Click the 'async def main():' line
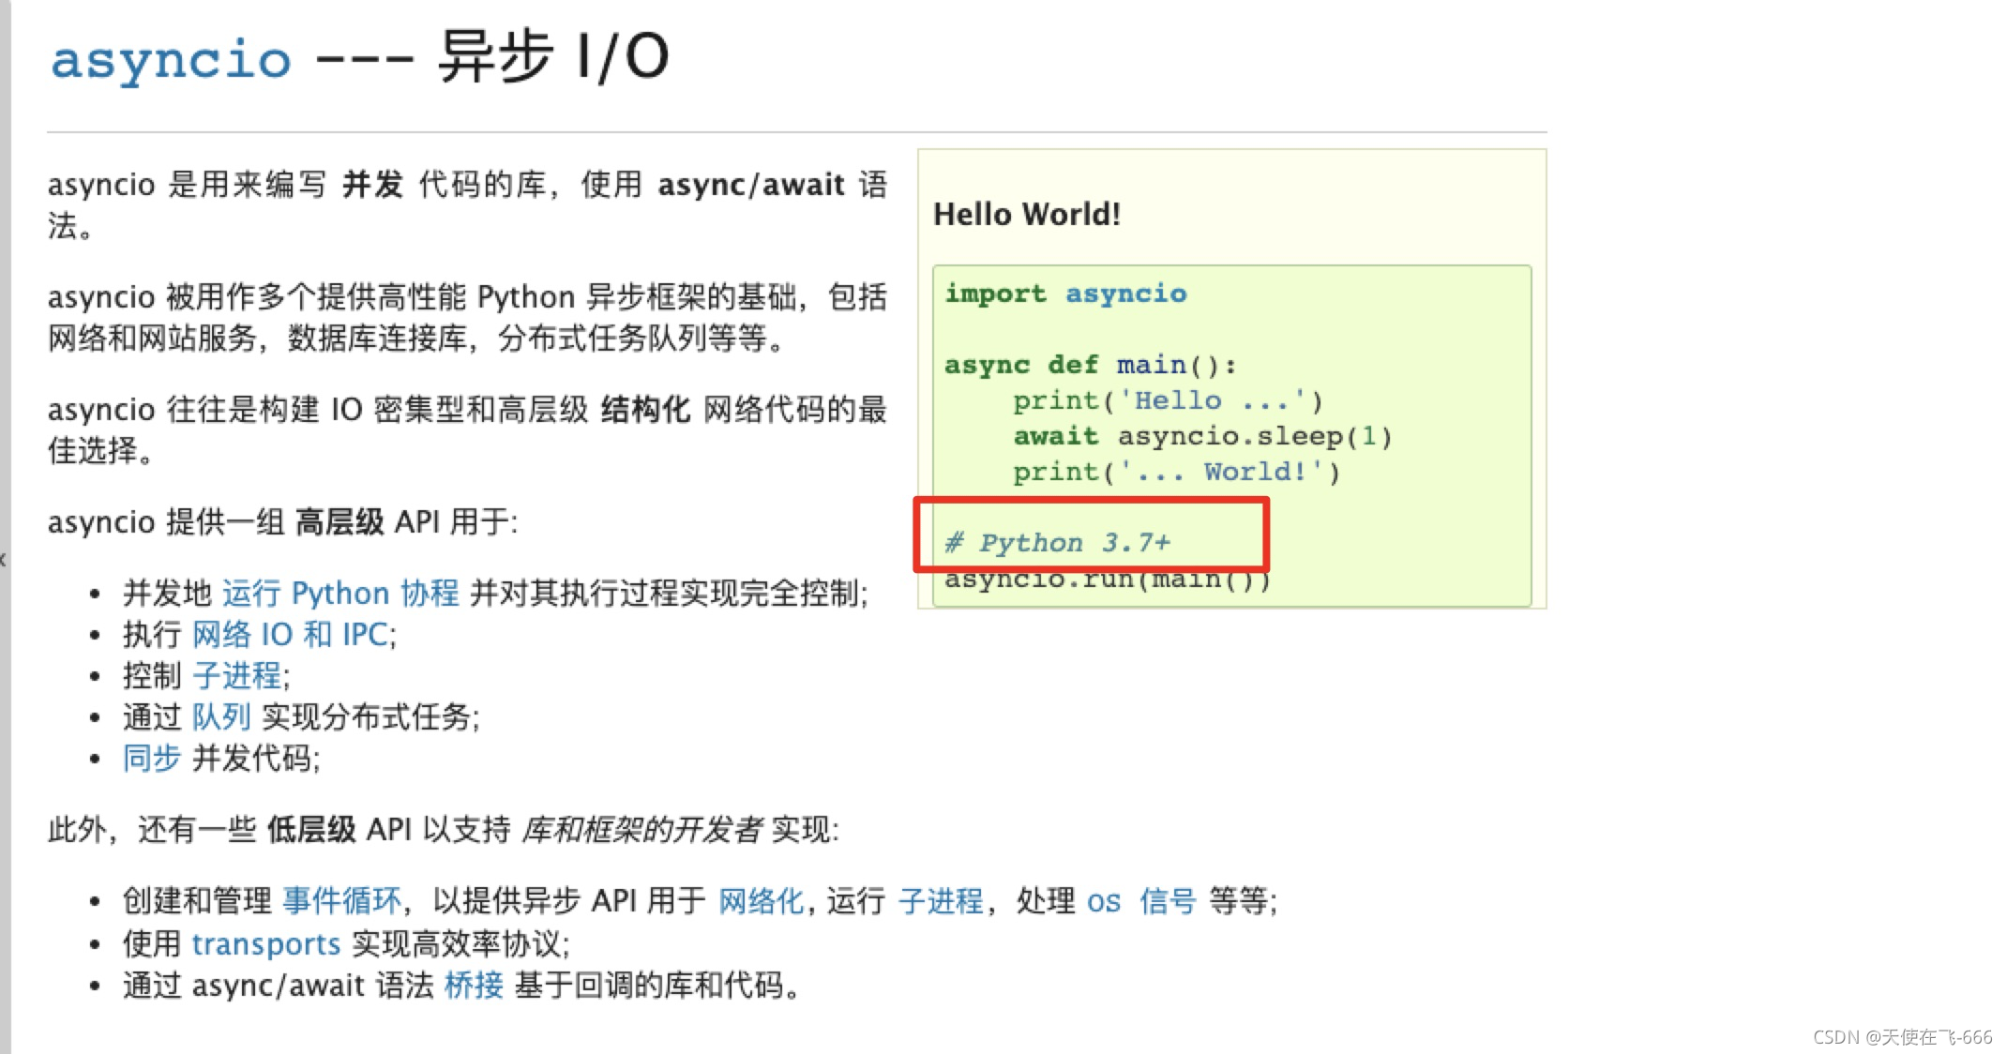This screenshot has width=2007, height=1054. pos(1090,365)
